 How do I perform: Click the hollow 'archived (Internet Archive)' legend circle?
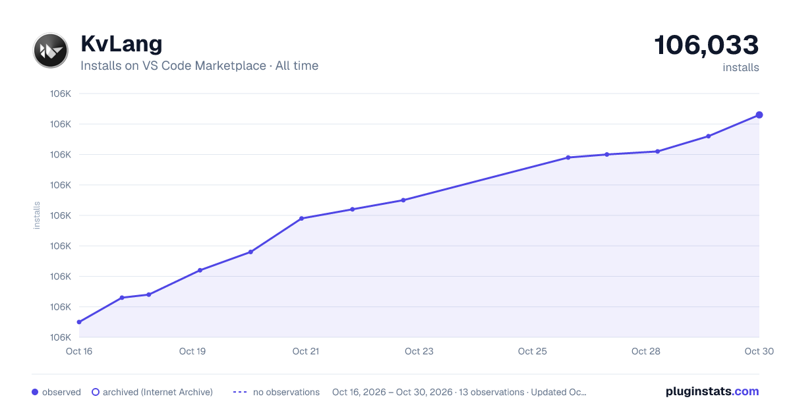tap(96, 392)
